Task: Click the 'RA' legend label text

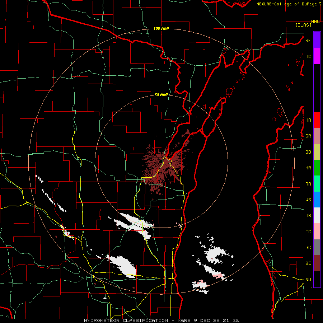Action: tap(308, 184)
